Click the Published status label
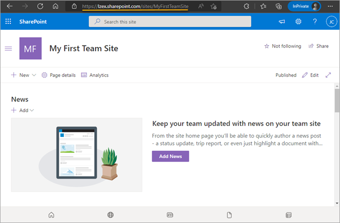340x223 pixels. pyautogui.click(x=286, y=75)
